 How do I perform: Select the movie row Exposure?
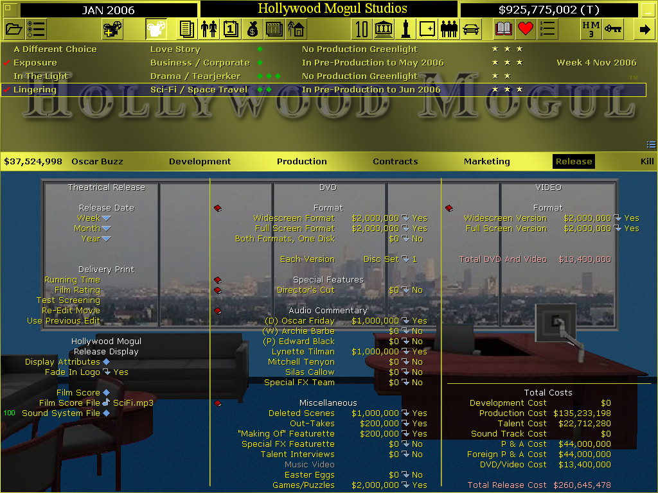pyautogui.click(x=323, y=63)
